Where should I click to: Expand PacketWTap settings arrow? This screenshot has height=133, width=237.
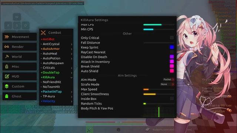[71, 92]
